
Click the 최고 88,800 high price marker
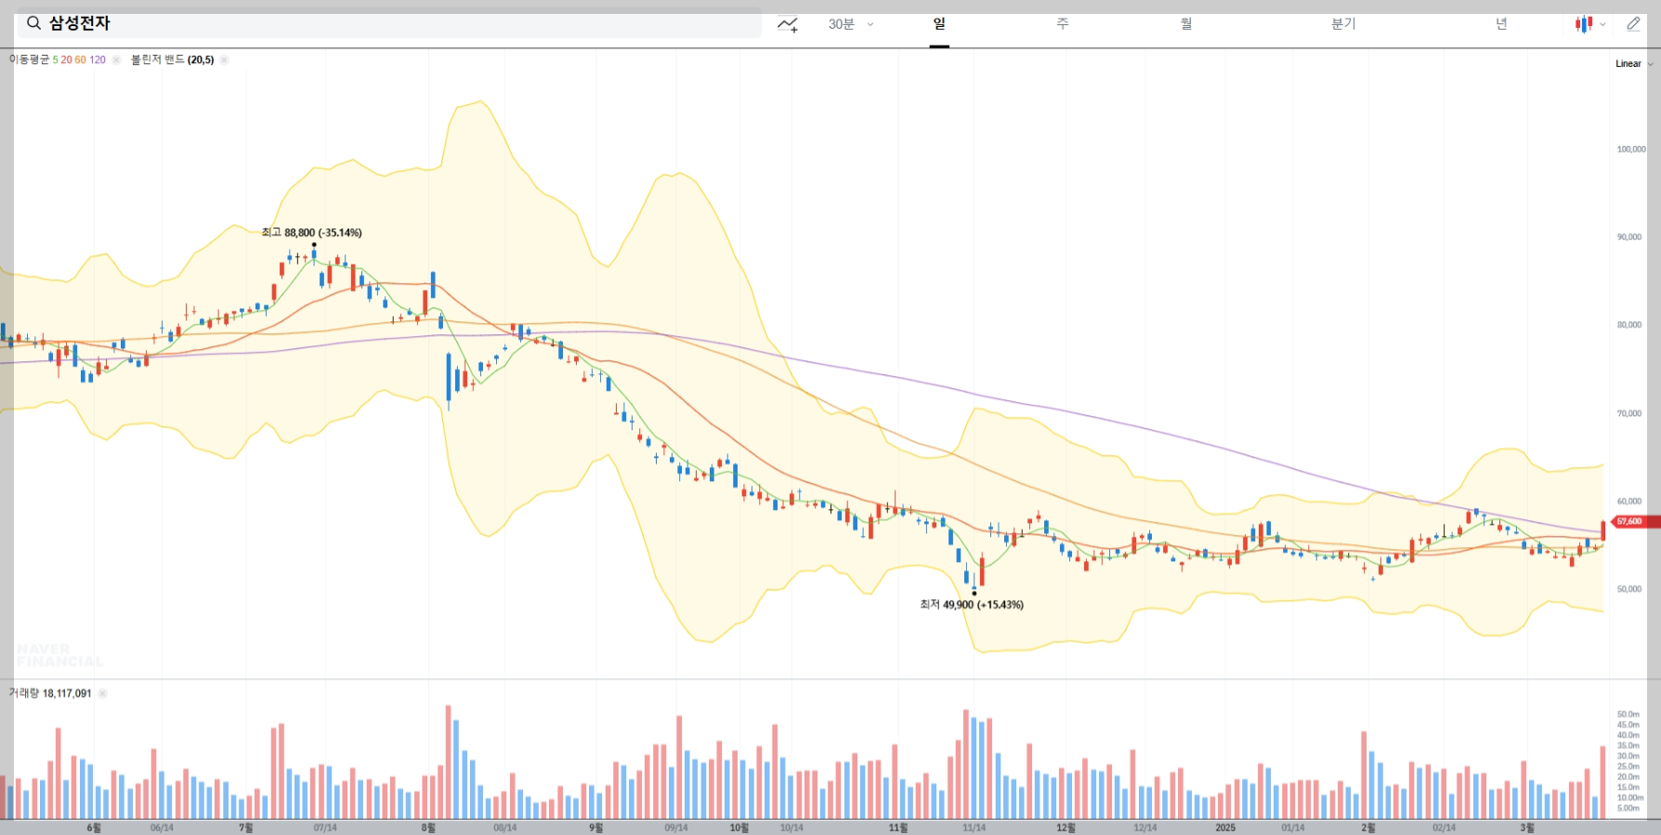311,233
